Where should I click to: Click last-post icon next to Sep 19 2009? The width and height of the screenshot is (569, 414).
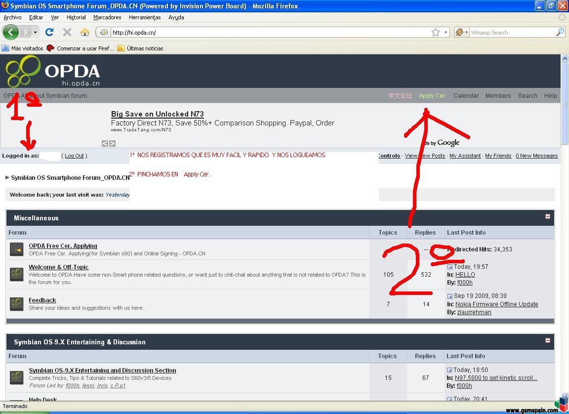[x=450, y=296]
